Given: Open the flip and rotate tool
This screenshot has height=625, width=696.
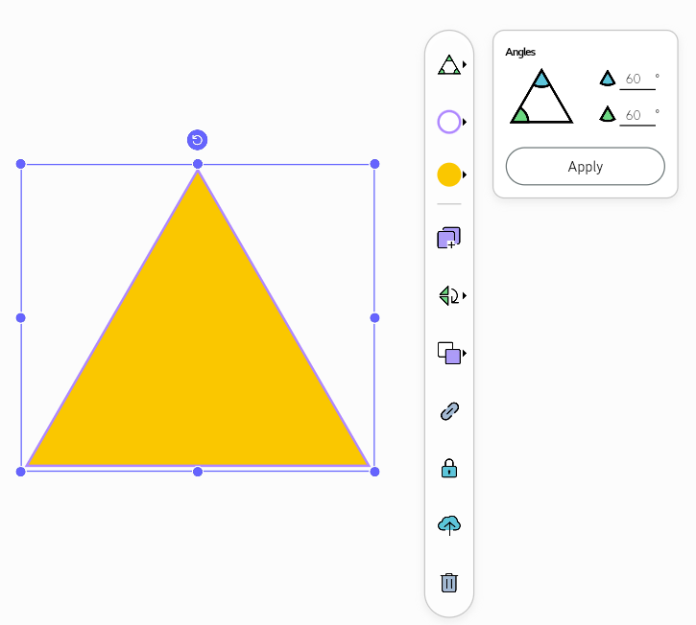Looking at the screenshot, I should (x=448, y=295).
